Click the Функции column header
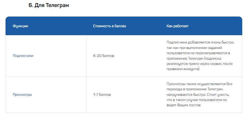The height and width of the screenshot is (116, 245). [20, 26]
